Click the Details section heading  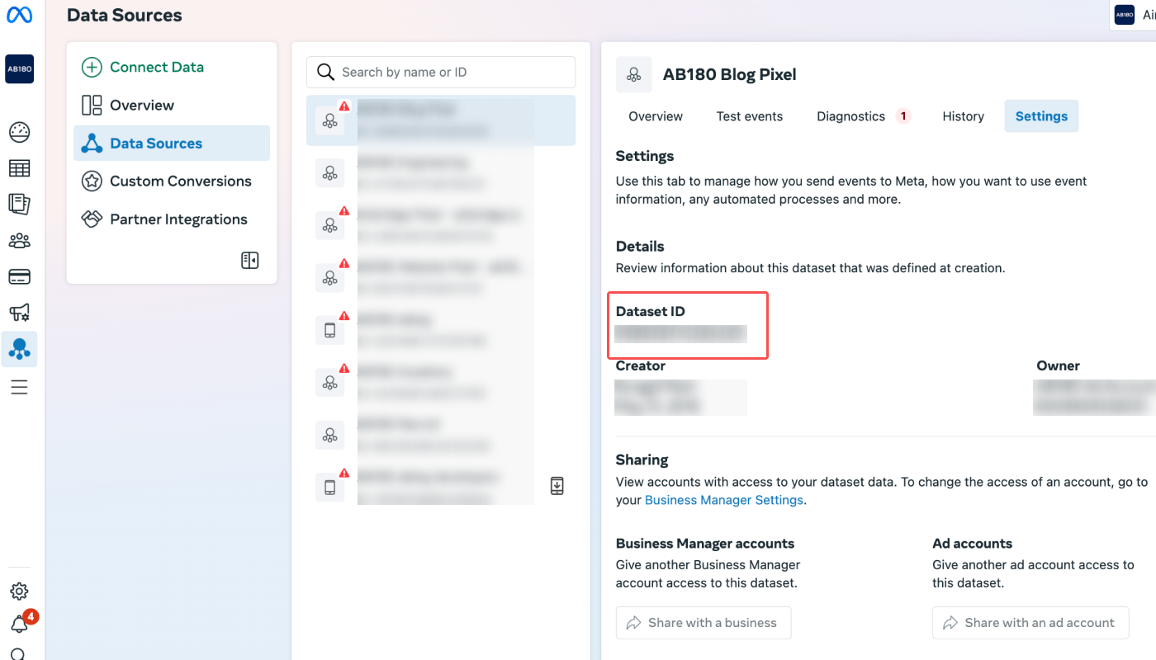pyautogui.click(x=640, y=247)
